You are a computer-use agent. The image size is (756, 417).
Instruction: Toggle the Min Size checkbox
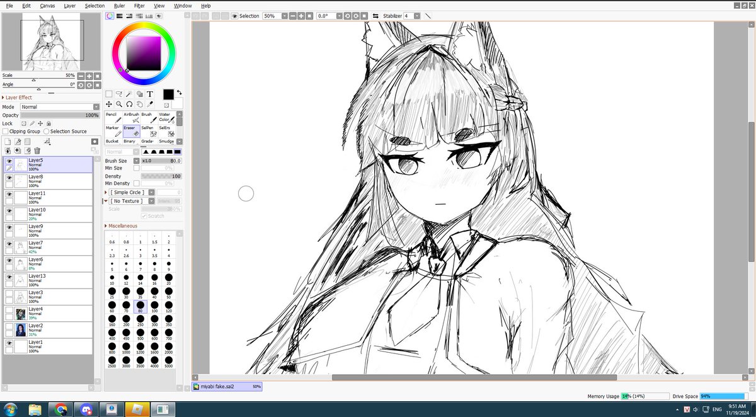click(x=137, y=168)
